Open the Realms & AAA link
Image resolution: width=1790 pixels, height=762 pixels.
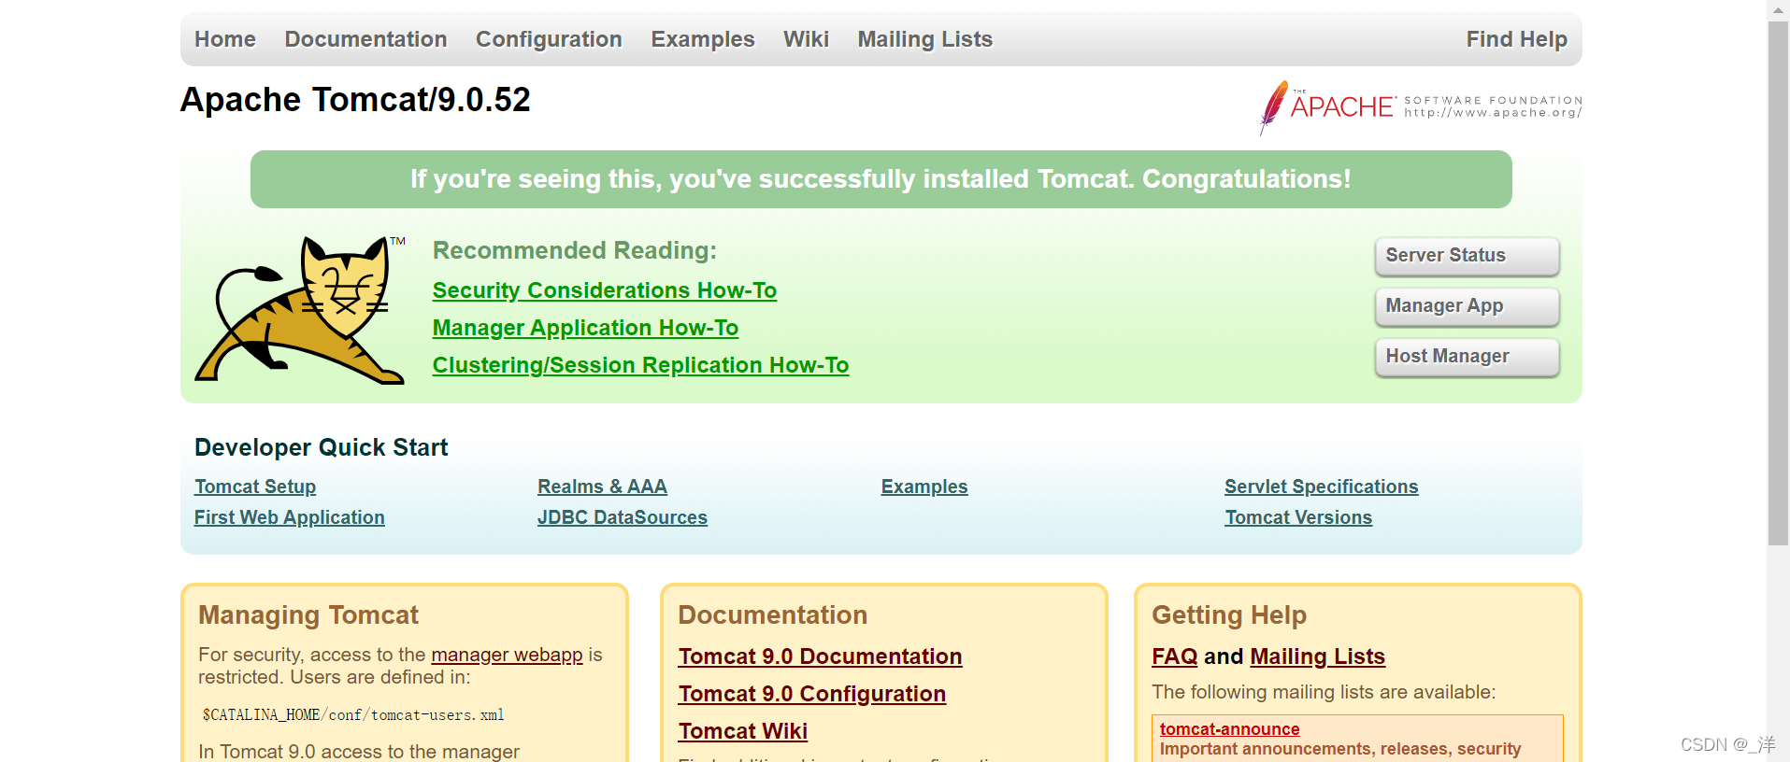[x=602, y=487]
